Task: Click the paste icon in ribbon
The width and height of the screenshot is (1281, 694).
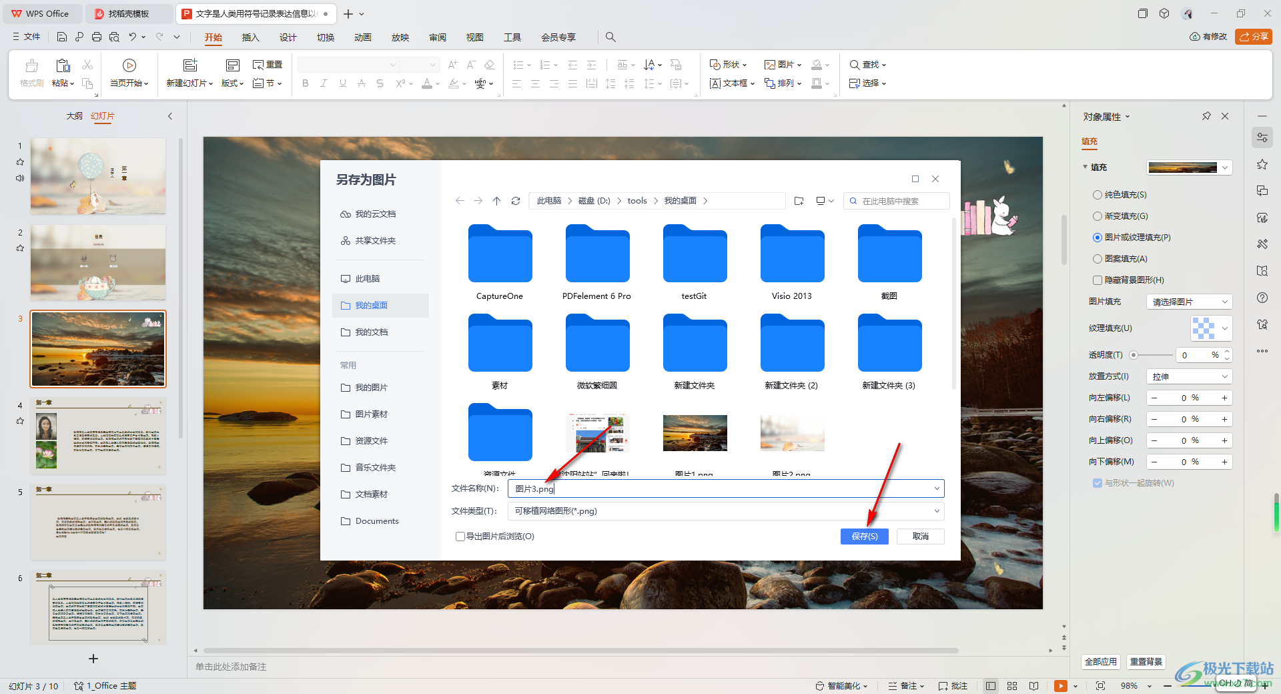Action: [63, 65]
